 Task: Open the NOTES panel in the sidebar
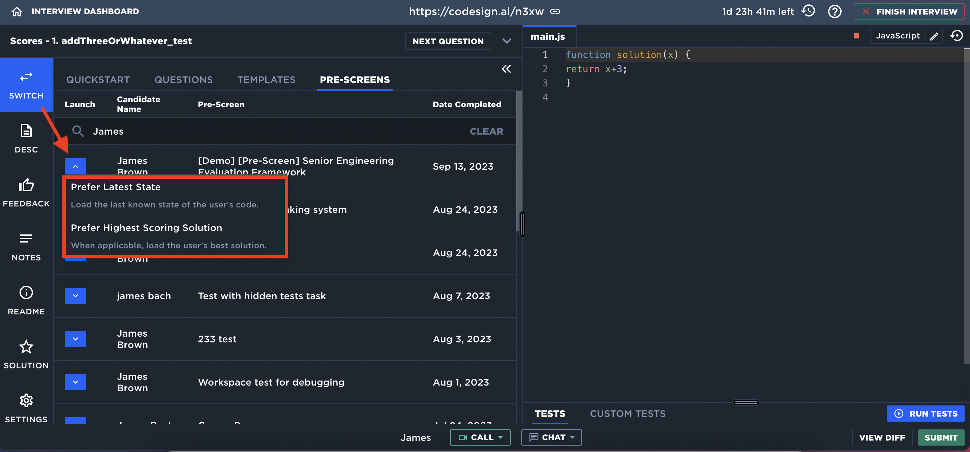[x=26, y=247]
